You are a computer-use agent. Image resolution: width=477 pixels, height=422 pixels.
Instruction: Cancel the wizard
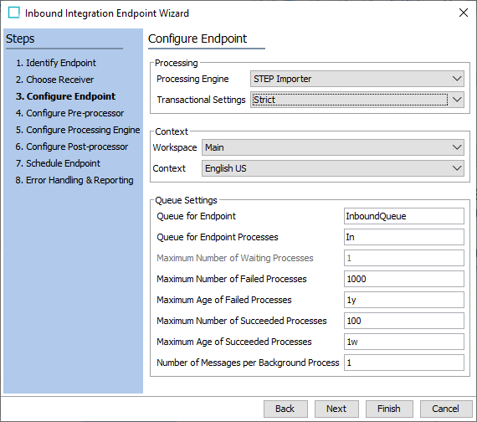tap(446, 409)
